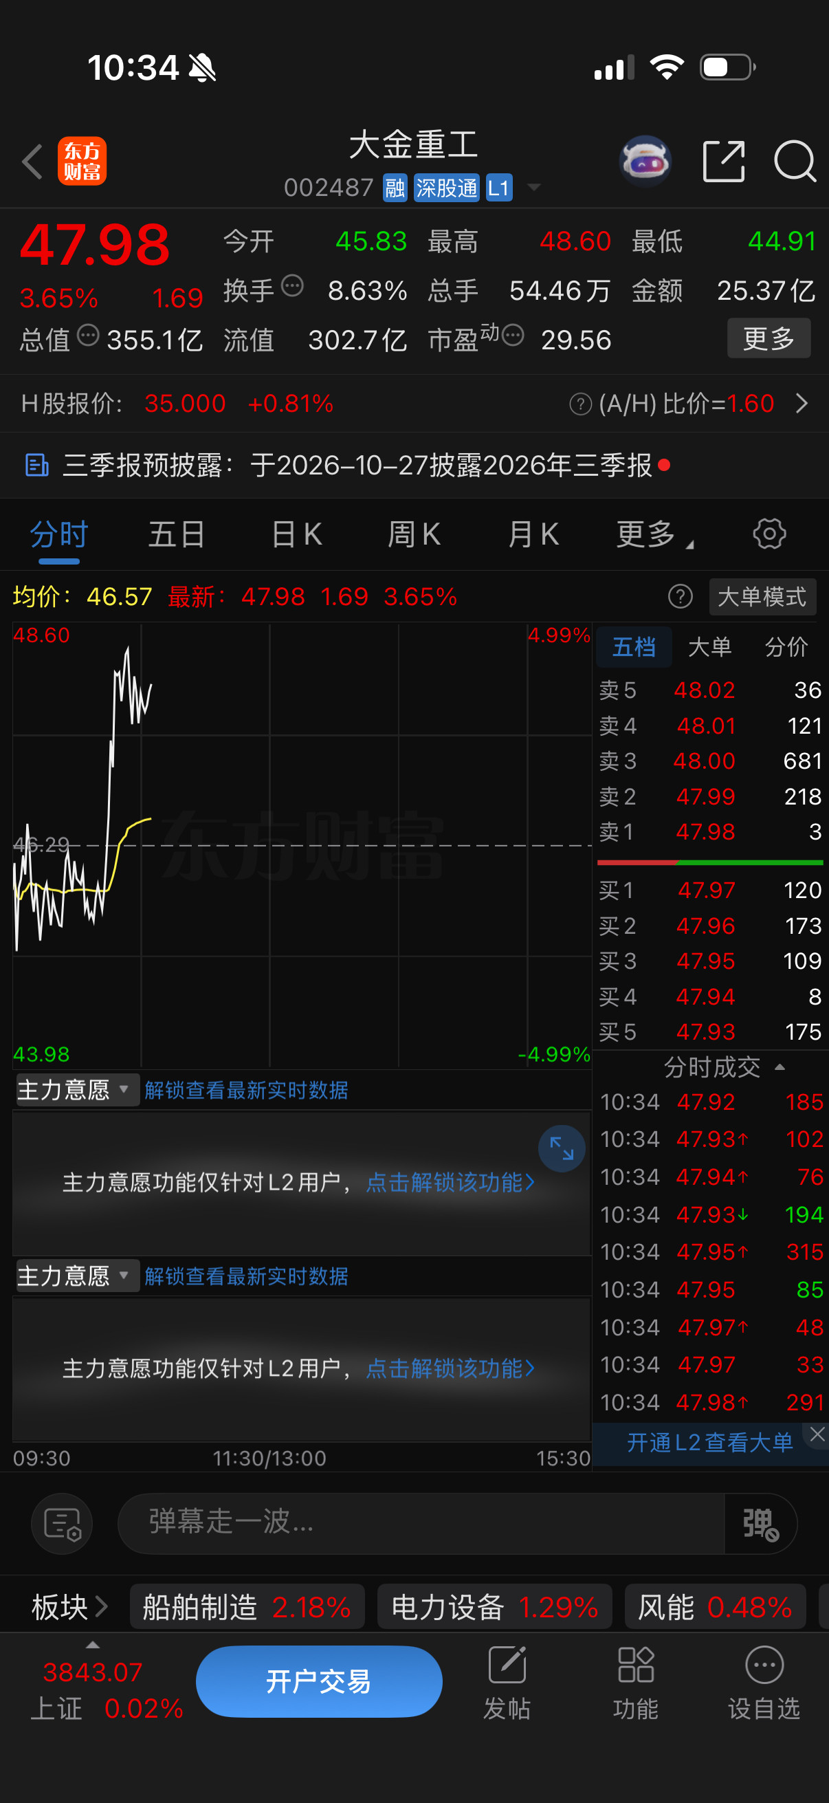Image resolution: width=829 pixels, height=1803 pixels.
Task: Tap 卖3 row price 48.00
Action: click(x=705, y=761)
